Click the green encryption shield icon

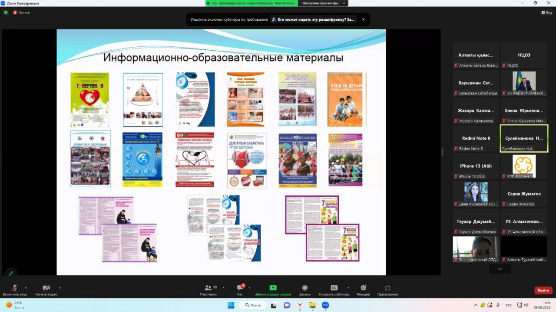(6, 13)
